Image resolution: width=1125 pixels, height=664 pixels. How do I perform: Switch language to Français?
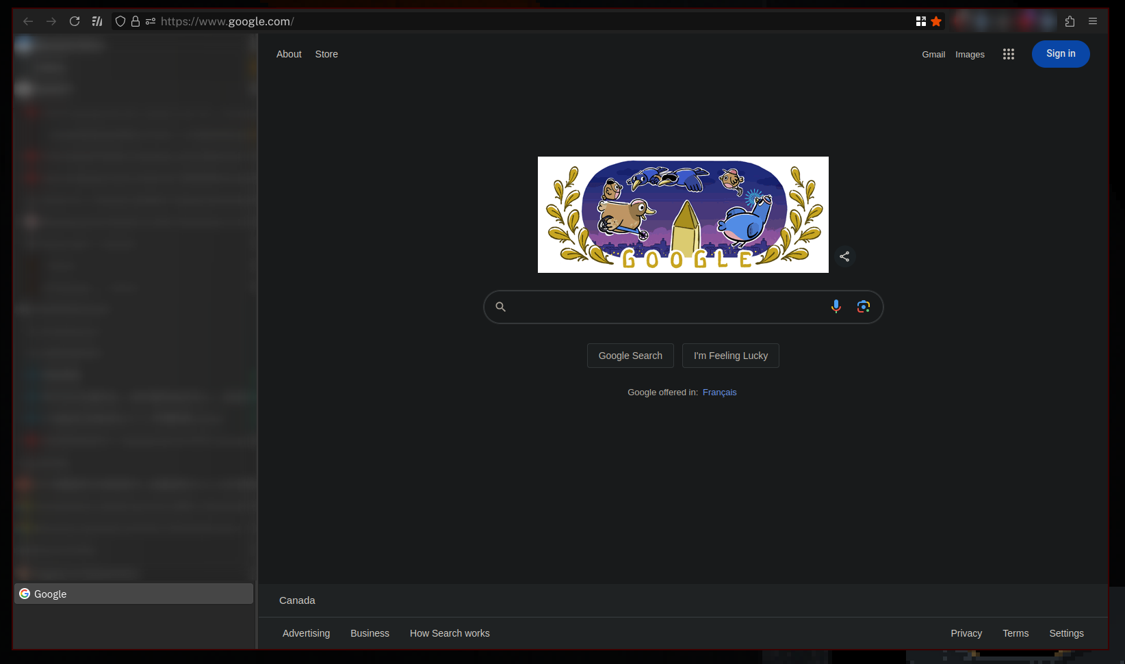(x=719, y=393)
